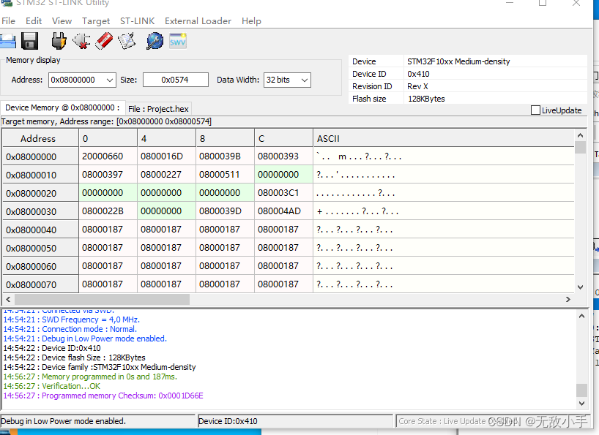Viewport: 599px width, 435px height.
Task: Select memory cell 20000660
Action: click(x=108, y=156)
